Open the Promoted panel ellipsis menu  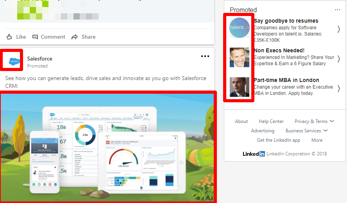pyautogui.click(x=338, y=10)
